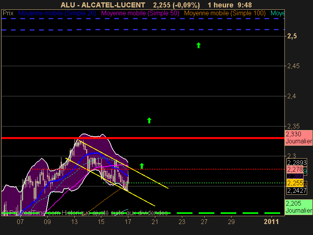Screen dimensions: 313x235
Task: Click the red 2,278 price tag
Action: pos(295,170)
